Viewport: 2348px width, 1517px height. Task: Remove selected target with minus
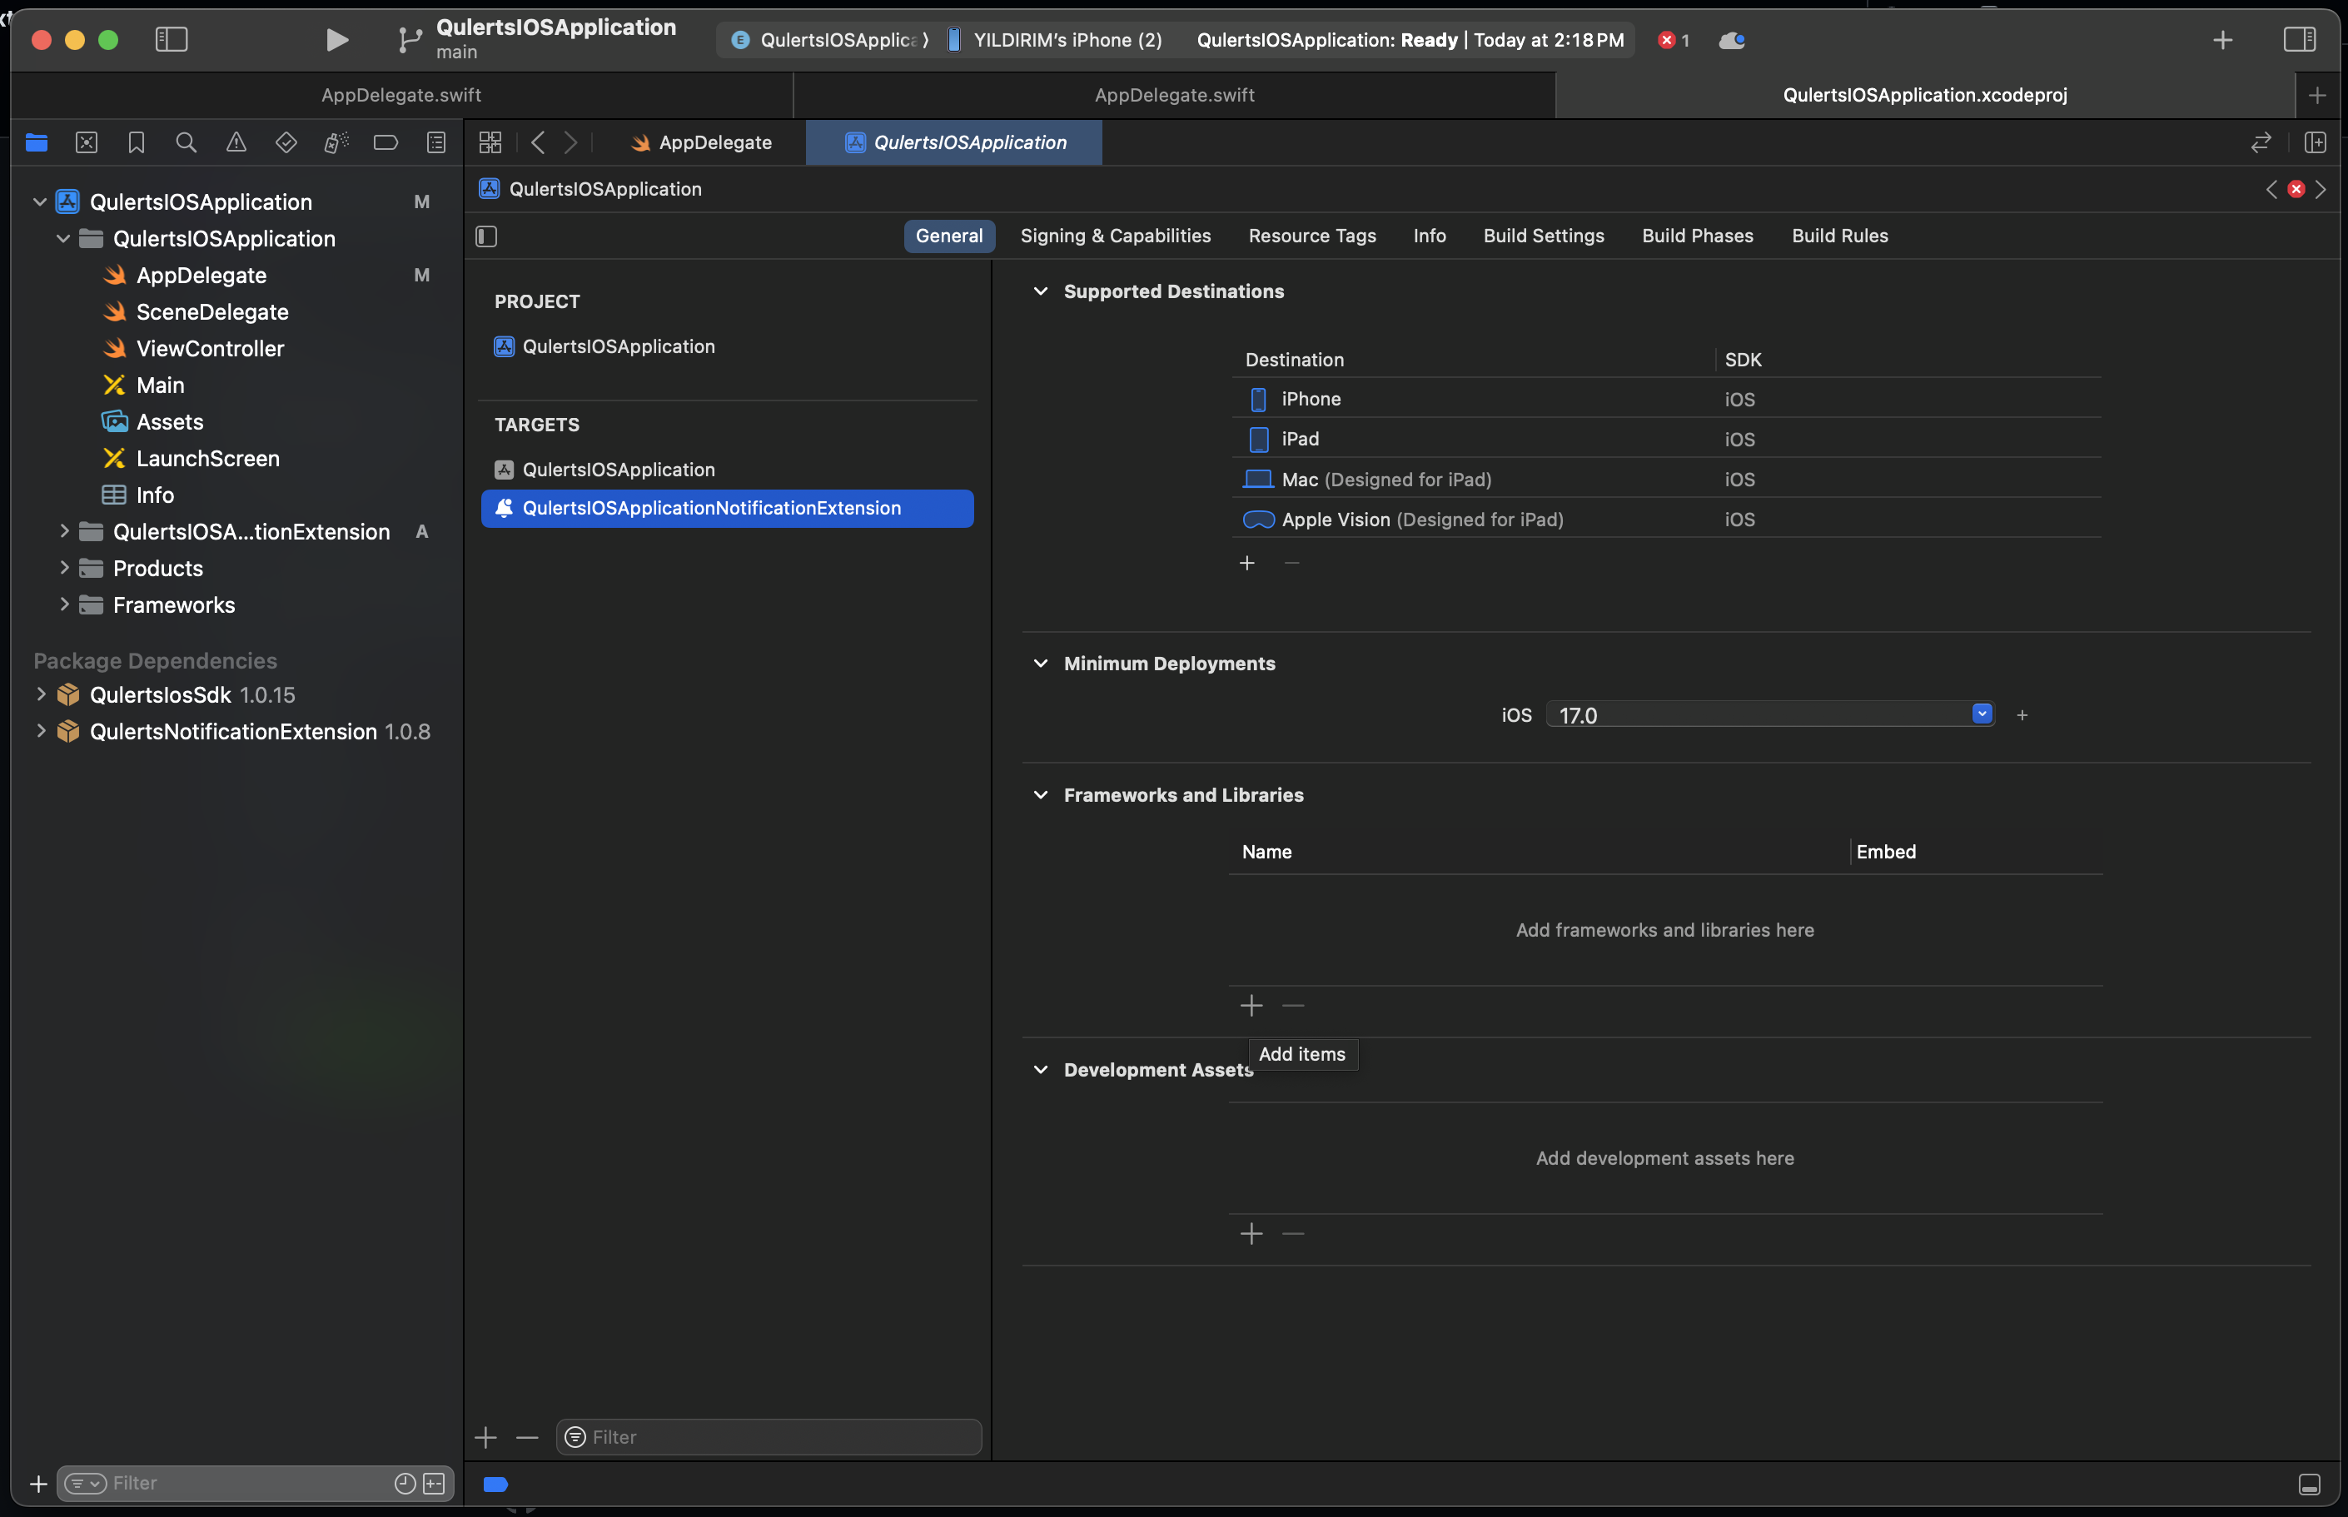coord(527,1438)
